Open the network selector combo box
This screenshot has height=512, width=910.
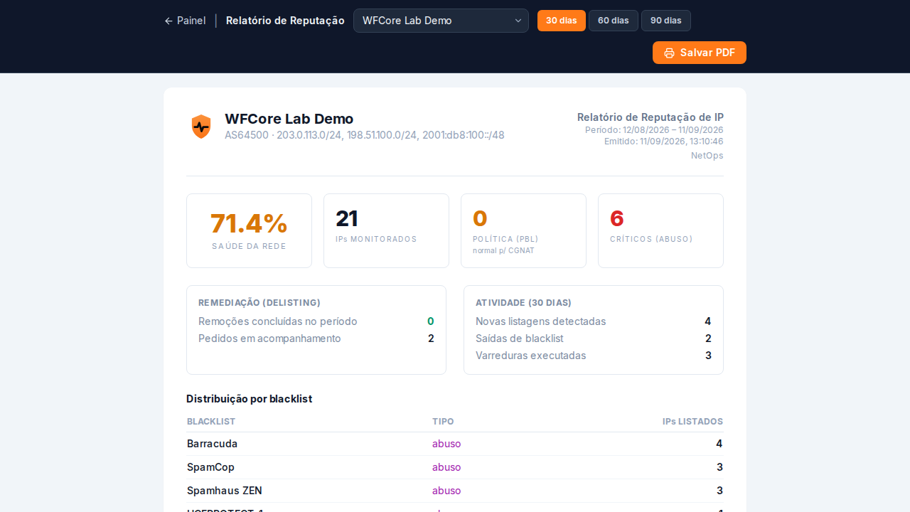pos(441,21)
